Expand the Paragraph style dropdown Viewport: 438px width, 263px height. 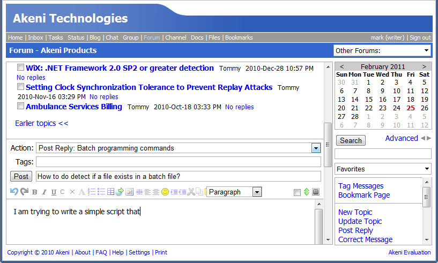click(x=235, y=192)
